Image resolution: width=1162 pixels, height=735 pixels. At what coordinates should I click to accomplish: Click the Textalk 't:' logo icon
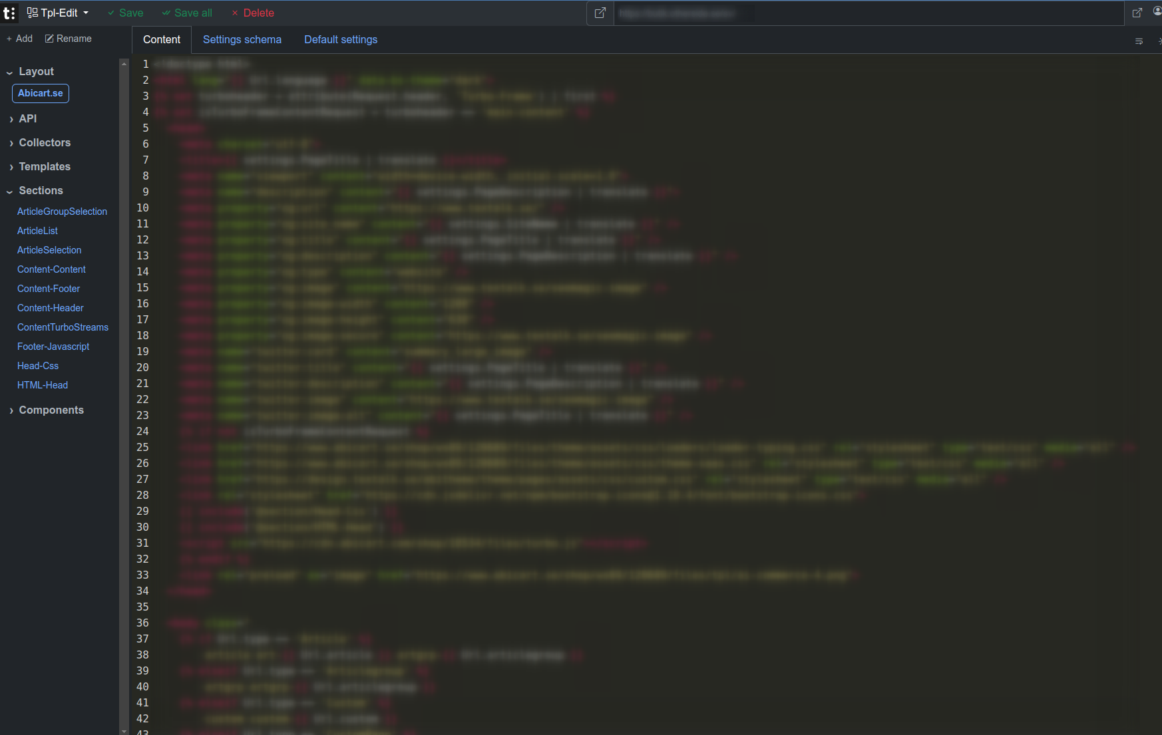click(x=9, y=13)
